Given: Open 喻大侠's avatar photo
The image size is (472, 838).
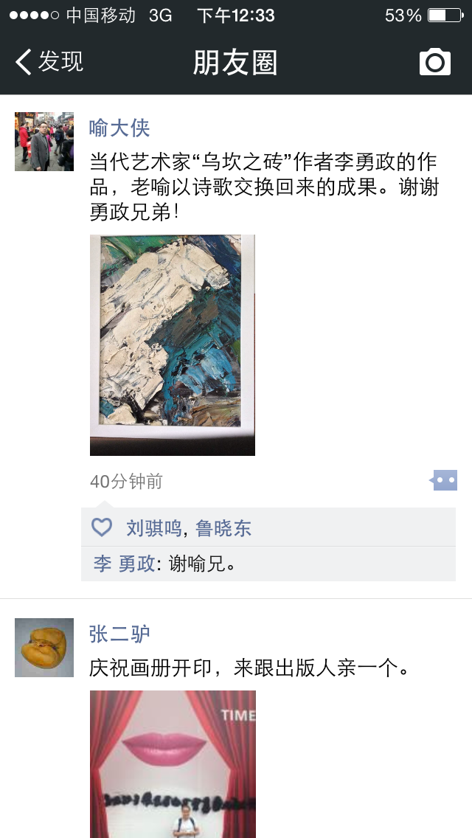Looking at the screenshot, I should [x=44, y=142].
